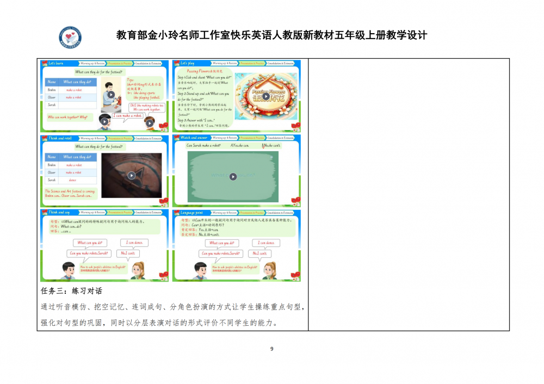The width and height of the screenshot is (544, 384).
Task: Open the Let's learn slide thumbnail title
Action: 55,64
